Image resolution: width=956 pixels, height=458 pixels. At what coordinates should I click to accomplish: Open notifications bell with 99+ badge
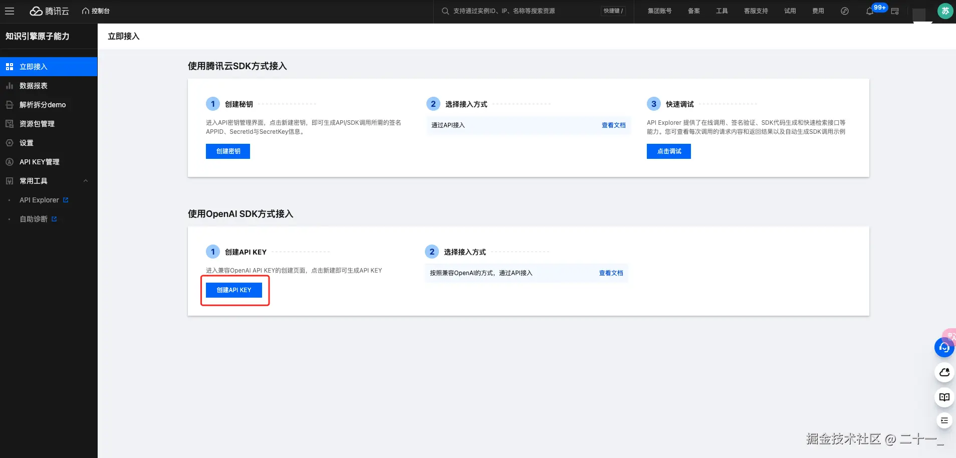[x=870, y=11]
